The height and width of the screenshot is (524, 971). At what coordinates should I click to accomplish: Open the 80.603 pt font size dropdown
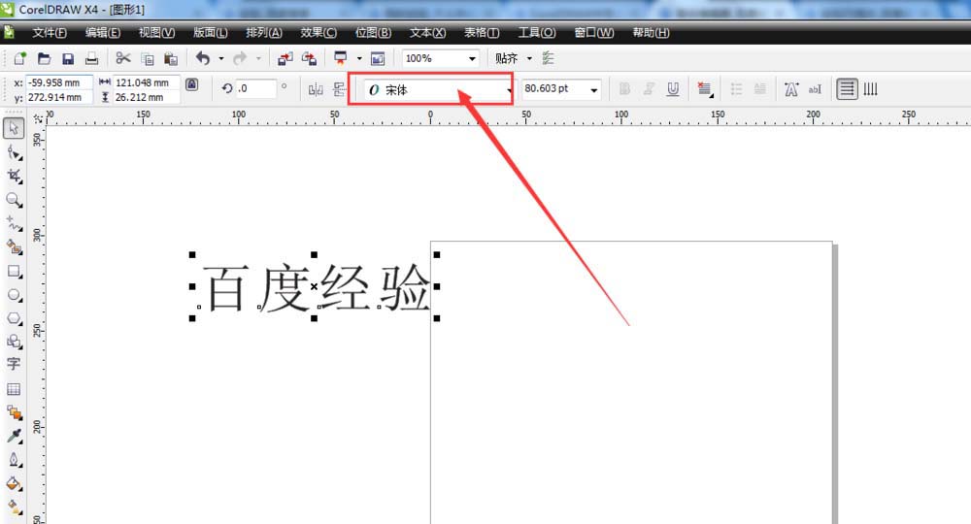click(594, 90)
